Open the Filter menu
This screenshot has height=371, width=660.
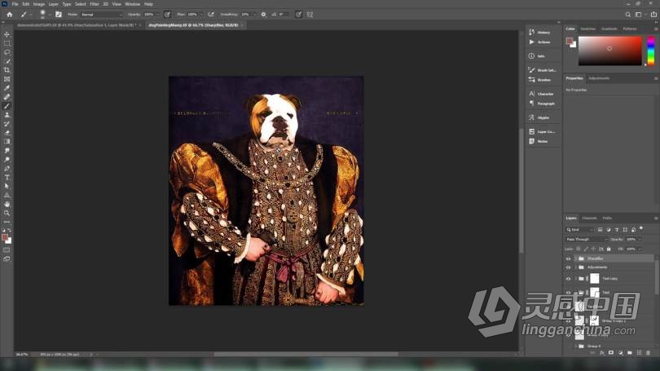tap(95, 4)
